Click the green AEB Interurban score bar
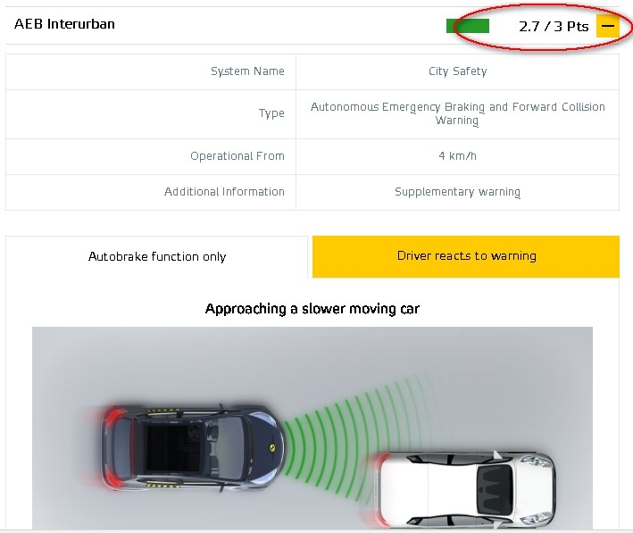This screenshot has width=633, height=533. pos(468,26)
